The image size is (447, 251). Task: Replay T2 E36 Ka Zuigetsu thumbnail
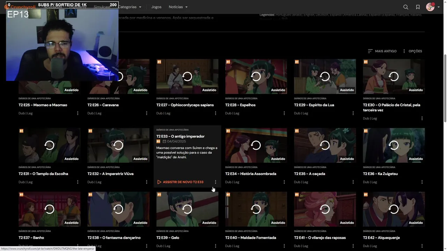coord(394,145)
